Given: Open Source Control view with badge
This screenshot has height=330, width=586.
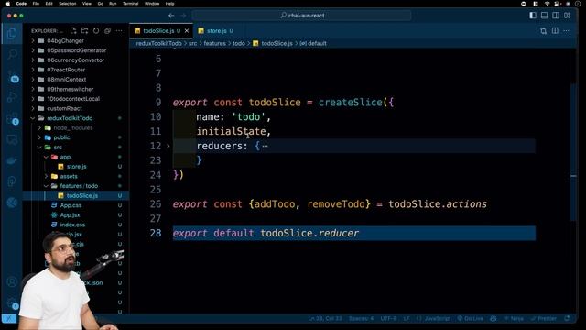Looking at the screenshot, I should click(12, 75).
